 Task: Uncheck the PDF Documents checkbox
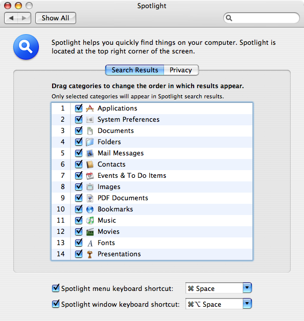point(79,198)
